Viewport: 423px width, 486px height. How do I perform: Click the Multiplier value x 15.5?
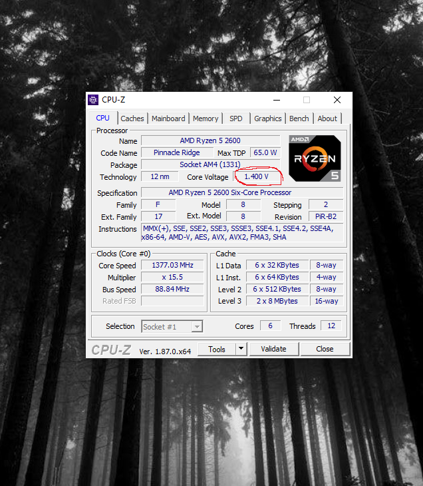[x=172, y=277]
